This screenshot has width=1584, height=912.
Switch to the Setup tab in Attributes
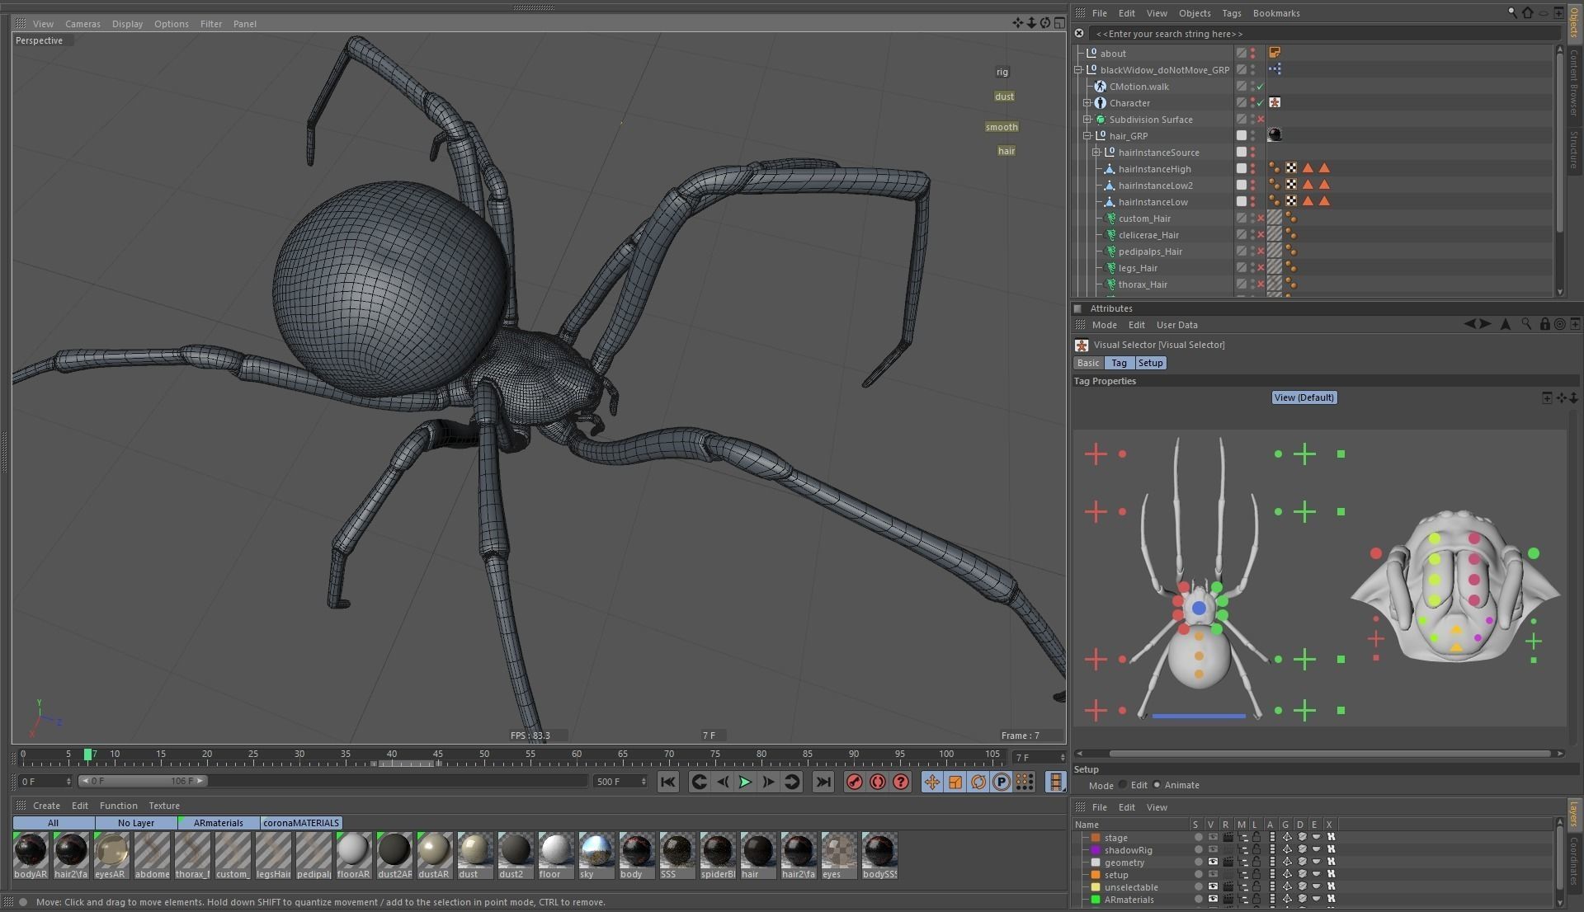click(x=1150, y=363)
